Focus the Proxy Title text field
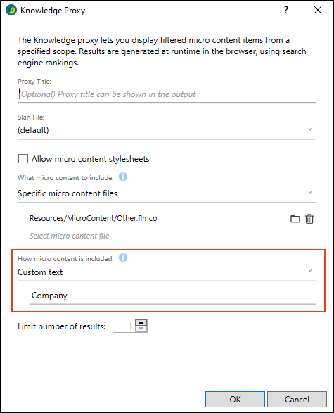This screenshot has height=413, width=334. tap(167, 94)
